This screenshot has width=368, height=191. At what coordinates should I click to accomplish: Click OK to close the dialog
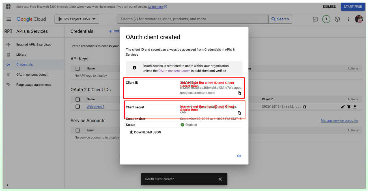(x=239, y=156)
